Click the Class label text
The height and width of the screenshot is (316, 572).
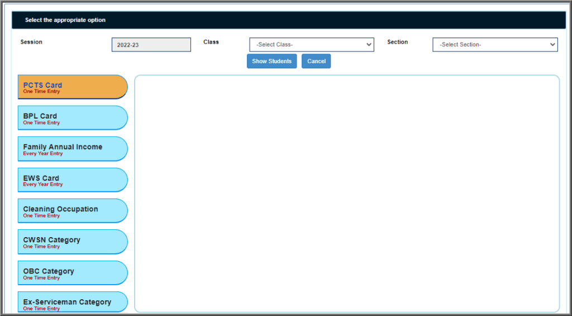click(x=211, y=42)
